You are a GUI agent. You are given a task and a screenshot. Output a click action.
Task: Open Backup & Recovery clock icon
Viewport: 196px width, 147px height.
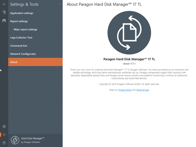[4, 13]
